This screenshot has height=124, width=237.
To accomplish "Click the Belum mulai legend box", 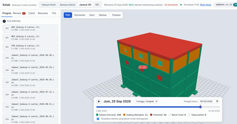I will [170, 115].
